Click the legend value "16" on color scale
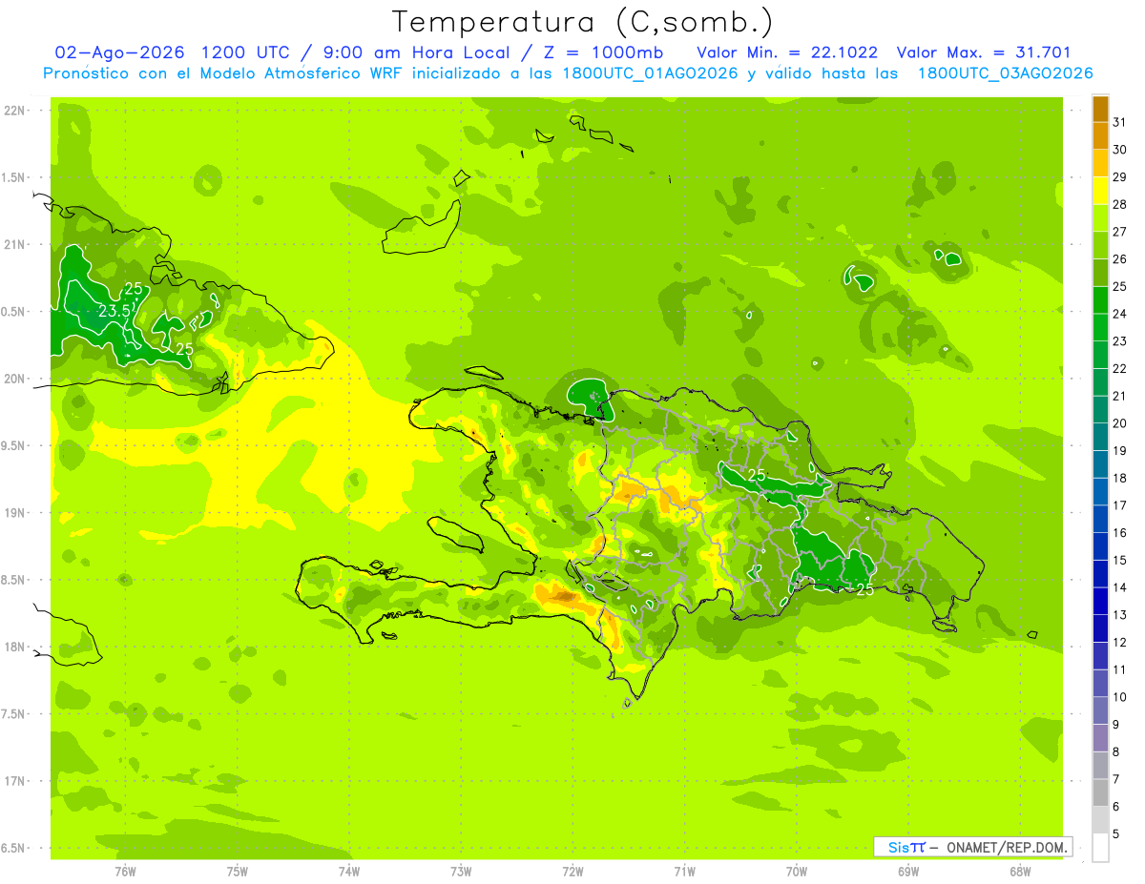 click(1120, 533)
